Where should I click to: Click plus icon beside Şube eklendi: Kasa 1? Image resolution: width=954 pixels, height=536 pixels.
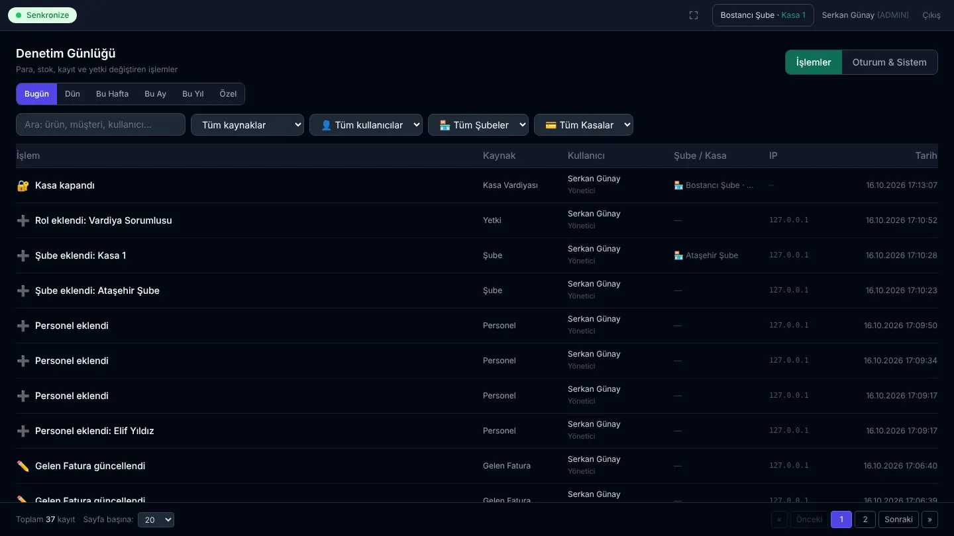point(23,255)
